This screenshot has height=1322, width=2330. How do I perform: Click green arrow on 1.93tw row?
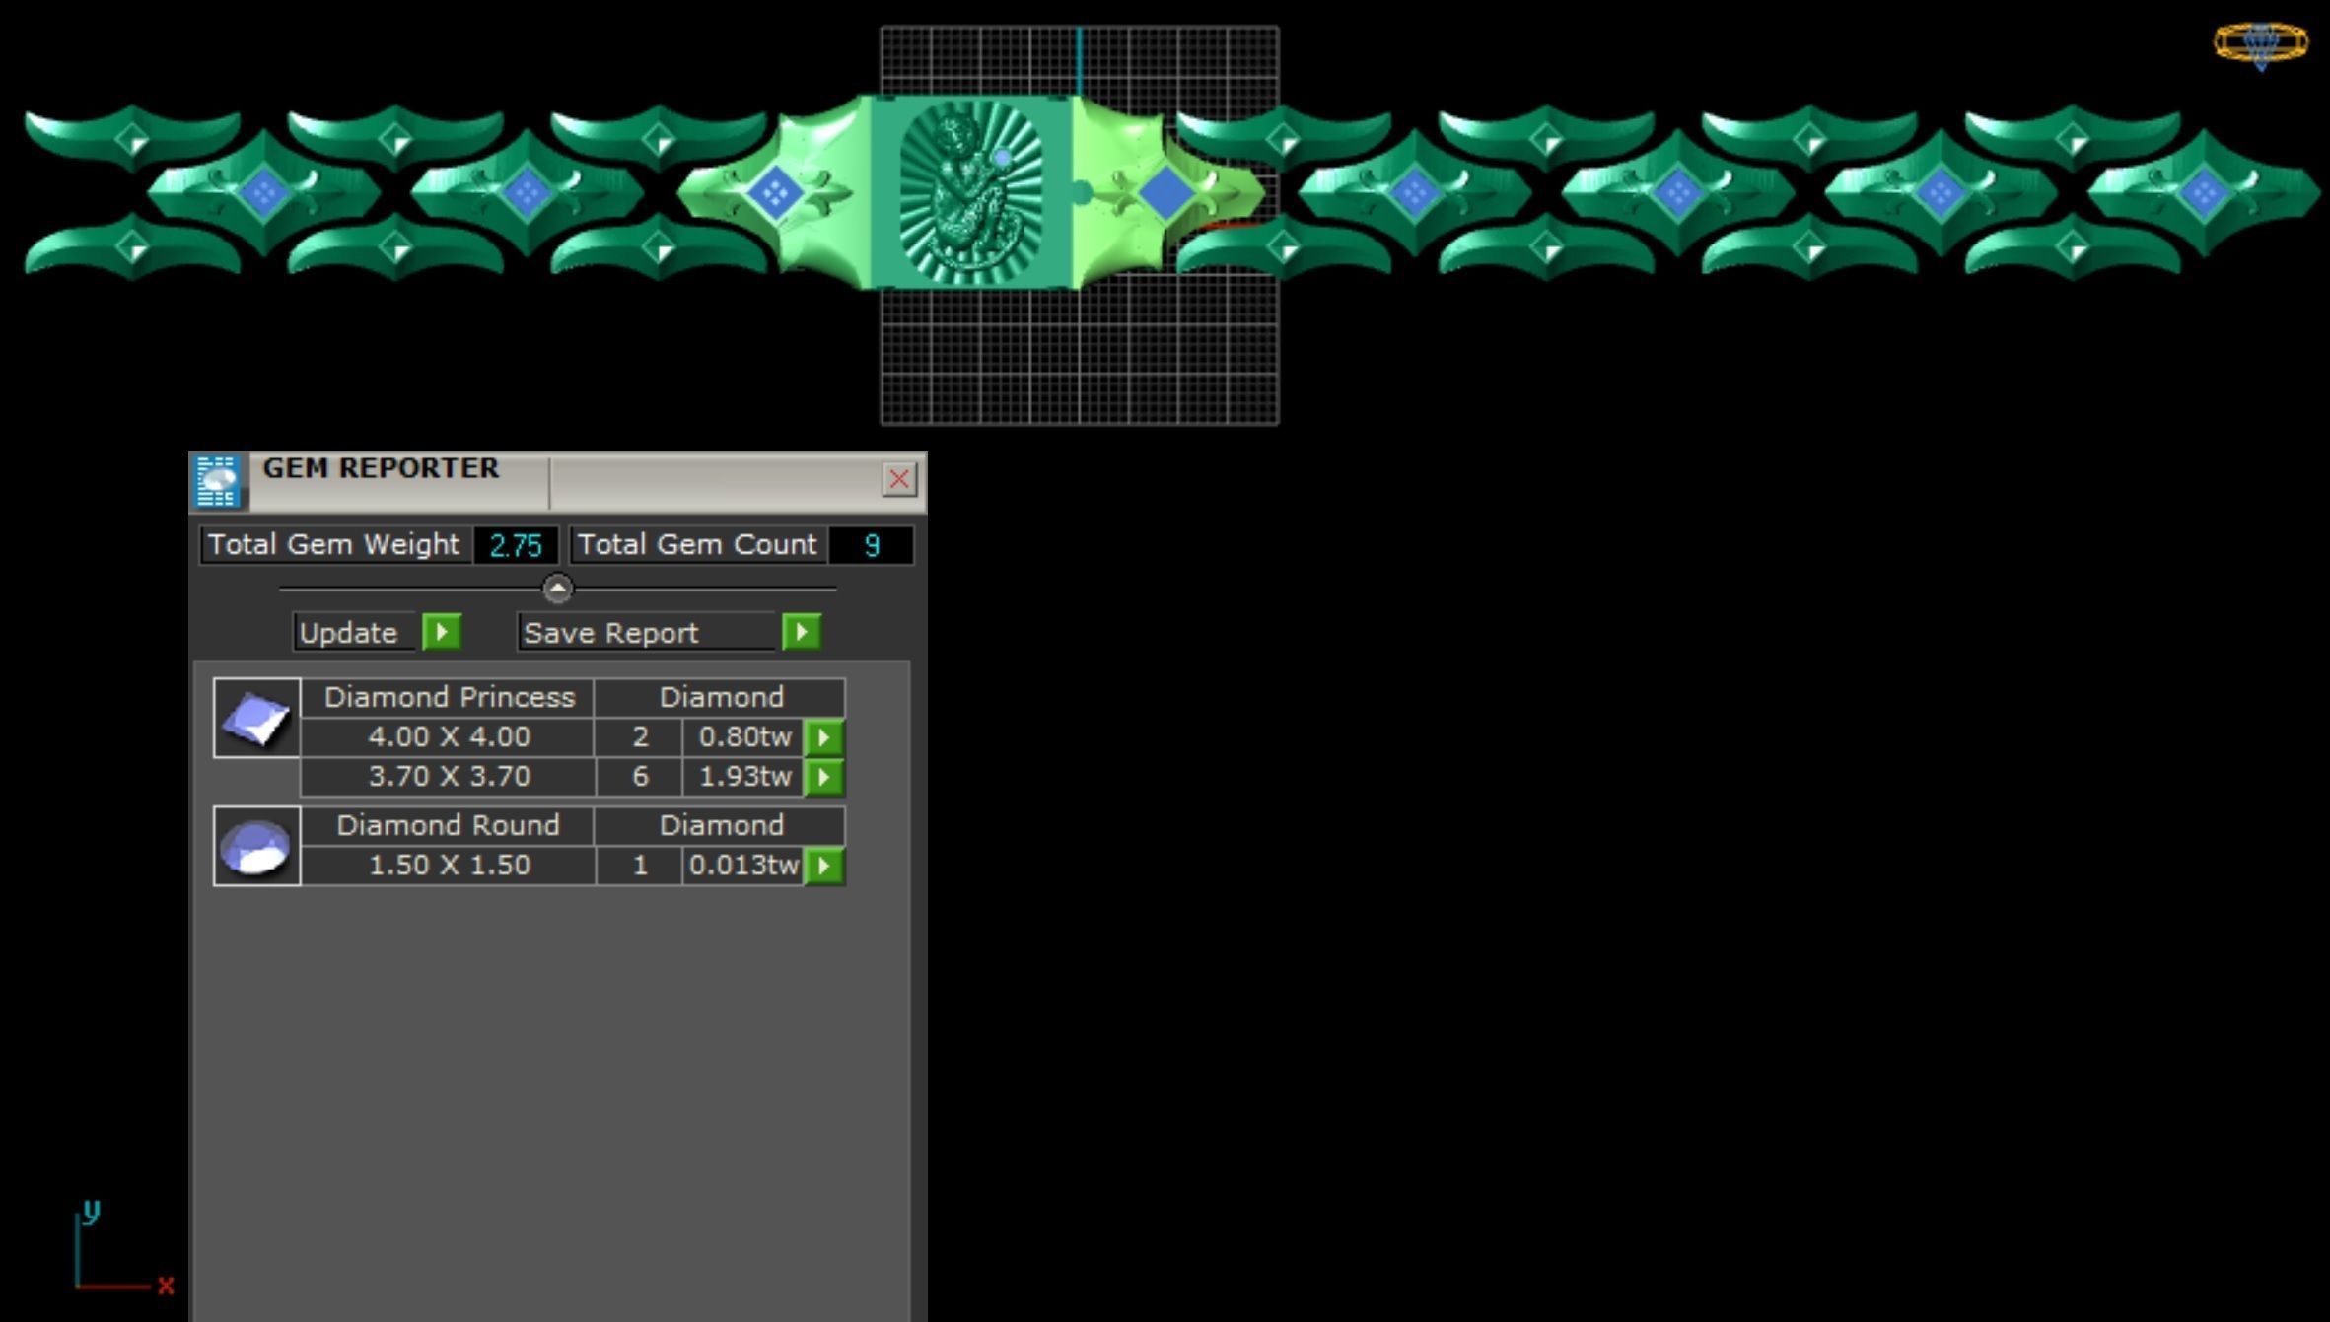point(824,777)
